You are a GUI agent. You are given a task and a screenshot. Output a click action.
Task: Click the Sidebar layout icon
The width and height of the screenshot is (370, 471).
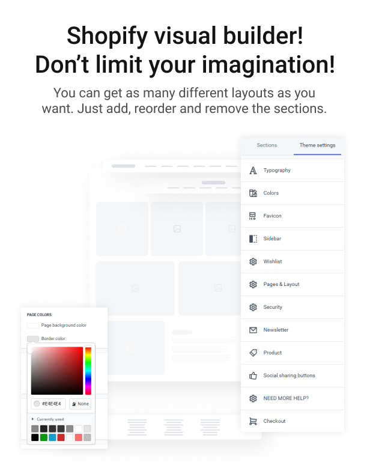253,239
